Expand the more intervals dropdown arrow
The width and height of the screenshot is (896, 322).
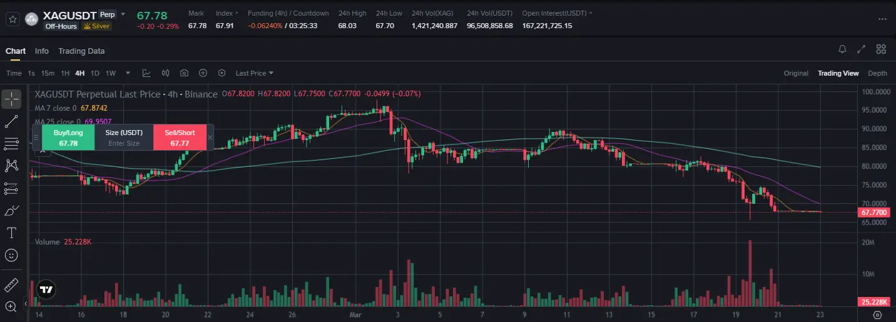tap(128, 73)
